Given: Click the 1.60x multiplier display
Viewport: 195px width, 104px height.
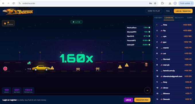Looking at the screenshot, I should coord(76,58).
